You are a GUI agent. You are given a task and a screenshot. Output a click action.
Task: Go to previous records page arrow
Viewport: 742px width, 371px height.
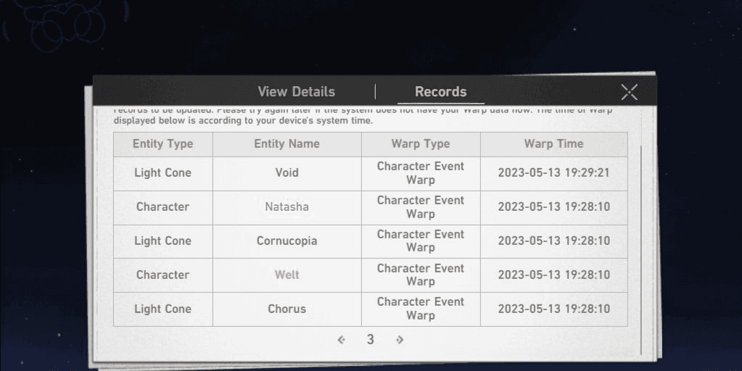tap(341, 339)
